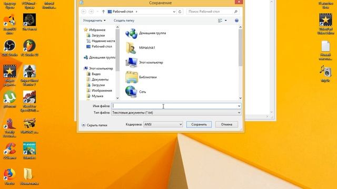Open the Новая папка desktop folder
Screen dimensions: 337x189
[x=29, y=177]
